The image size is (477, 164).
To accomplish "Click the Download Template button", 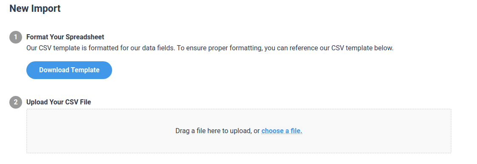I will pos(69,70).
